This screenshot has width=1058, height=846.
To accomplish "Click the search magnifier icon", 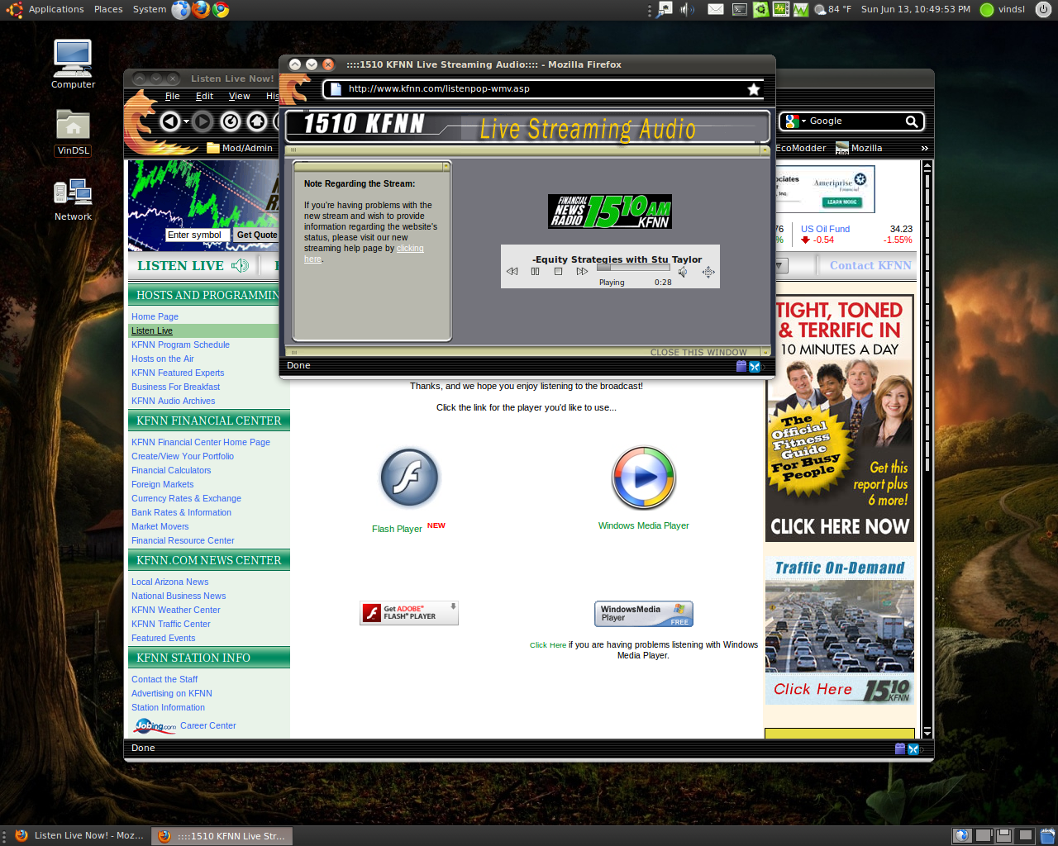I will point(912,121).
